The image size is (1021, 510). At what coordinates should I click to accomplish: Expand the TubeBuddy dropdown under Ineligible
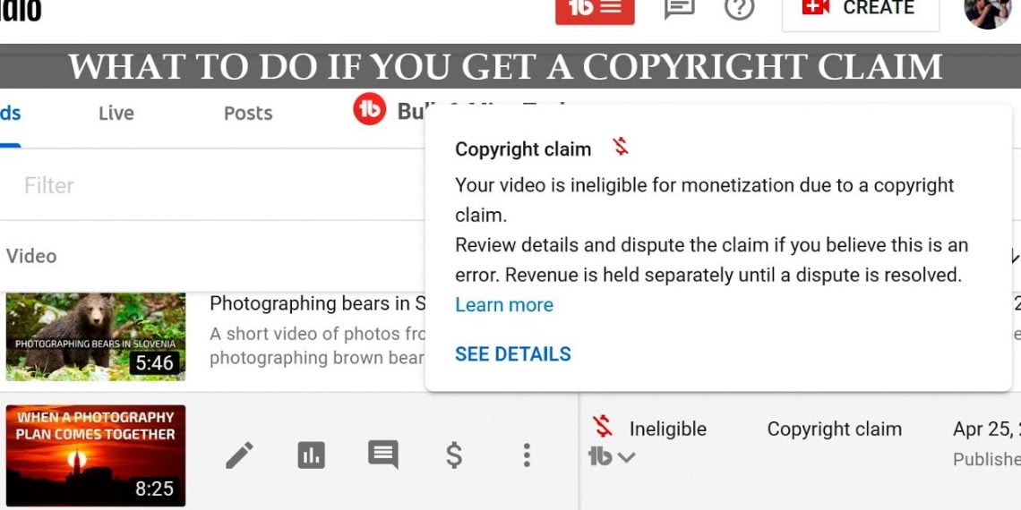[x=611, y=457]
